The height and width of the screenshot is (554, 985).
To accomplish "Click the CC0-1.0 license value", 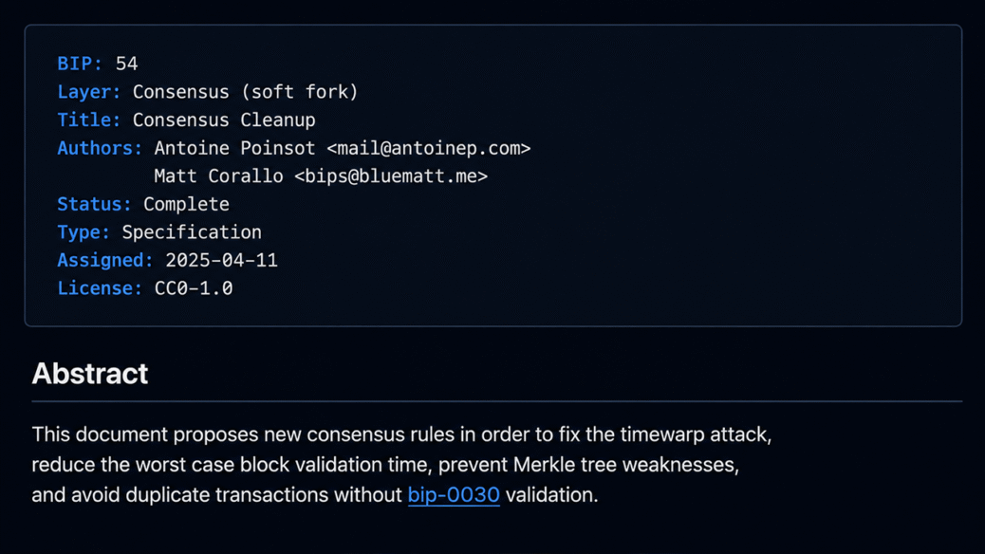I will click(194, 288).
